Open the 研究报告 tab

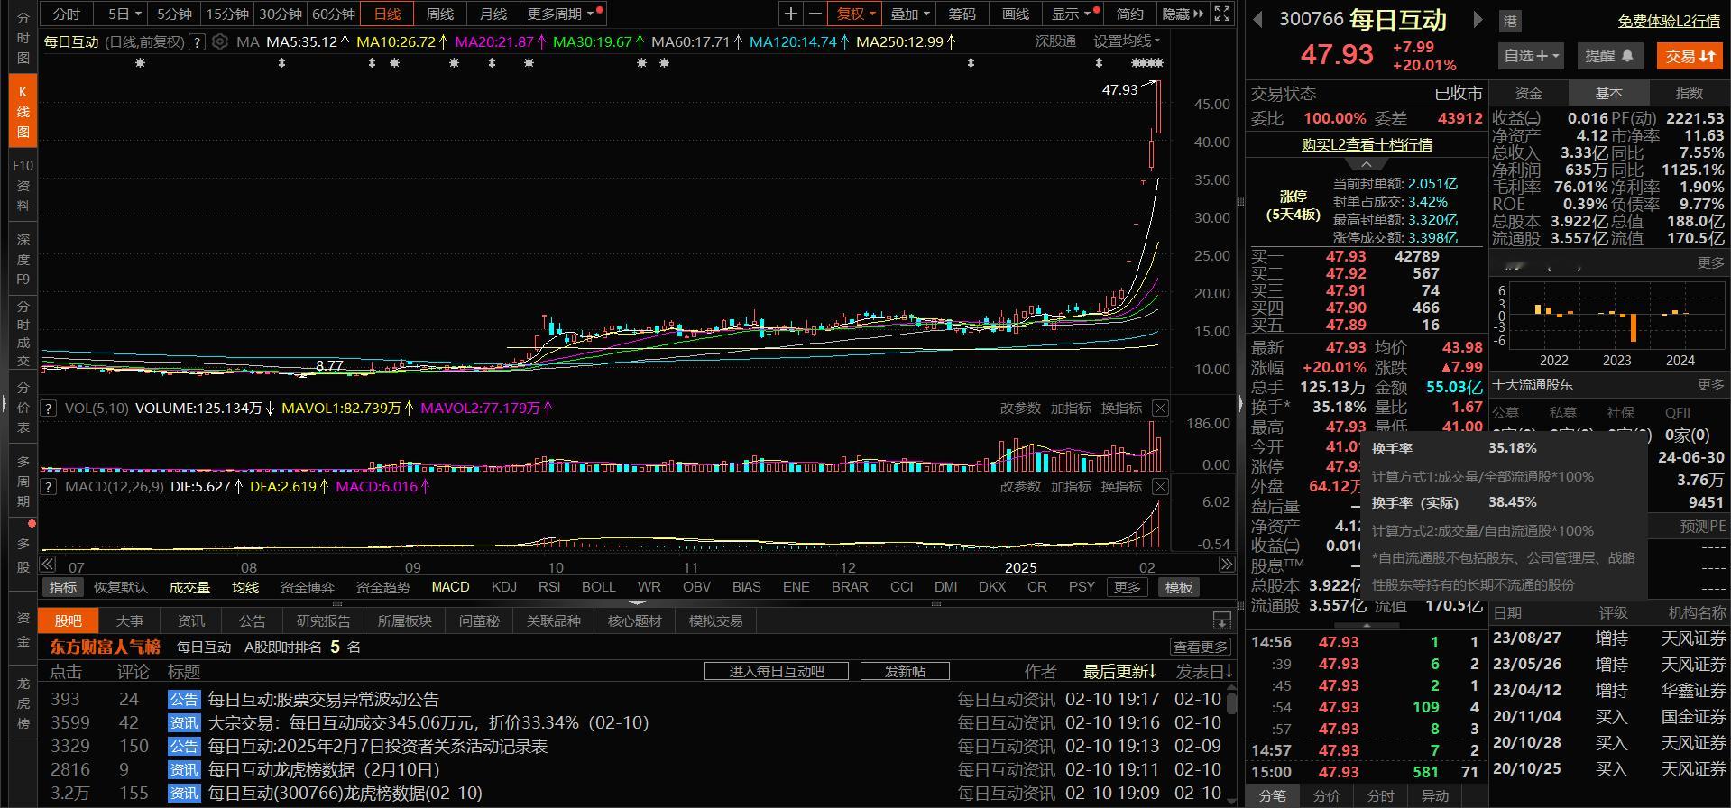click(324, 620)
